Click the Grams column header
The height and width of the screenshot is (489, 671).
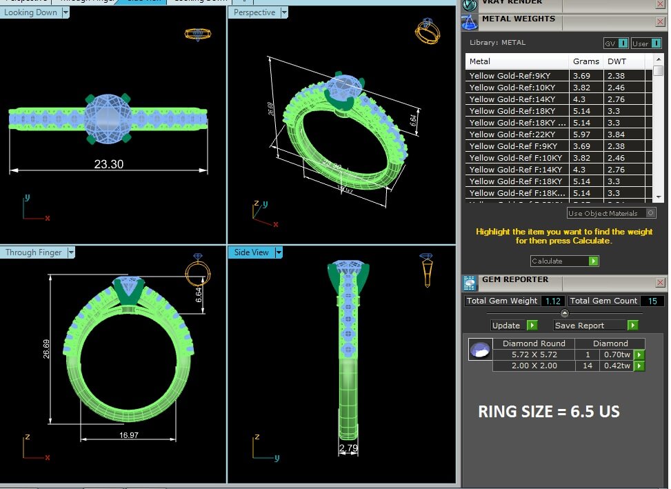pos(586,61)
